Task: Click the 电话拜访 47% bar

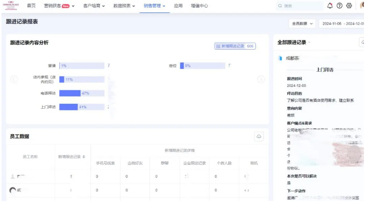Action: pos(70,93)
